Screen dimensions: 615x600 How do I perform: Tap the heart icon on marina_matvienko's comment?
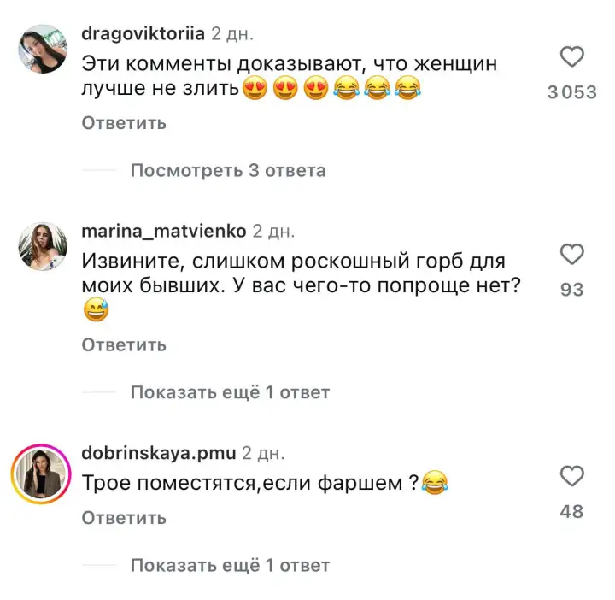pos(571,255)
